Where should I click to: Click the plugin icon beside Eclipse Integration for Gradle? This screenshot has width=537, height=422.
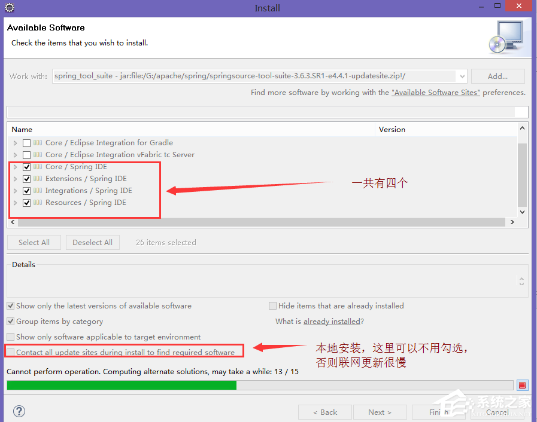(x=37, y=142)
